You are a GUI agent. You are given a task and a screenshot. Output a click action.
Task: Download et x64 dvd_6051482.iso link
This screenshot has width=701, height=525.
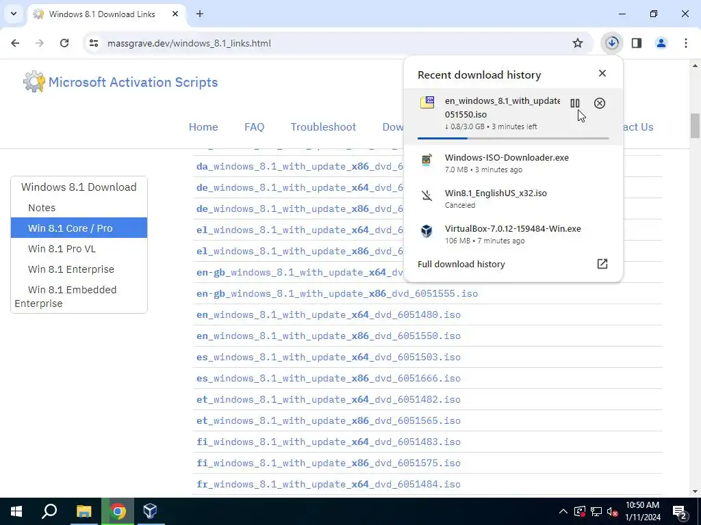coord(329,399)
